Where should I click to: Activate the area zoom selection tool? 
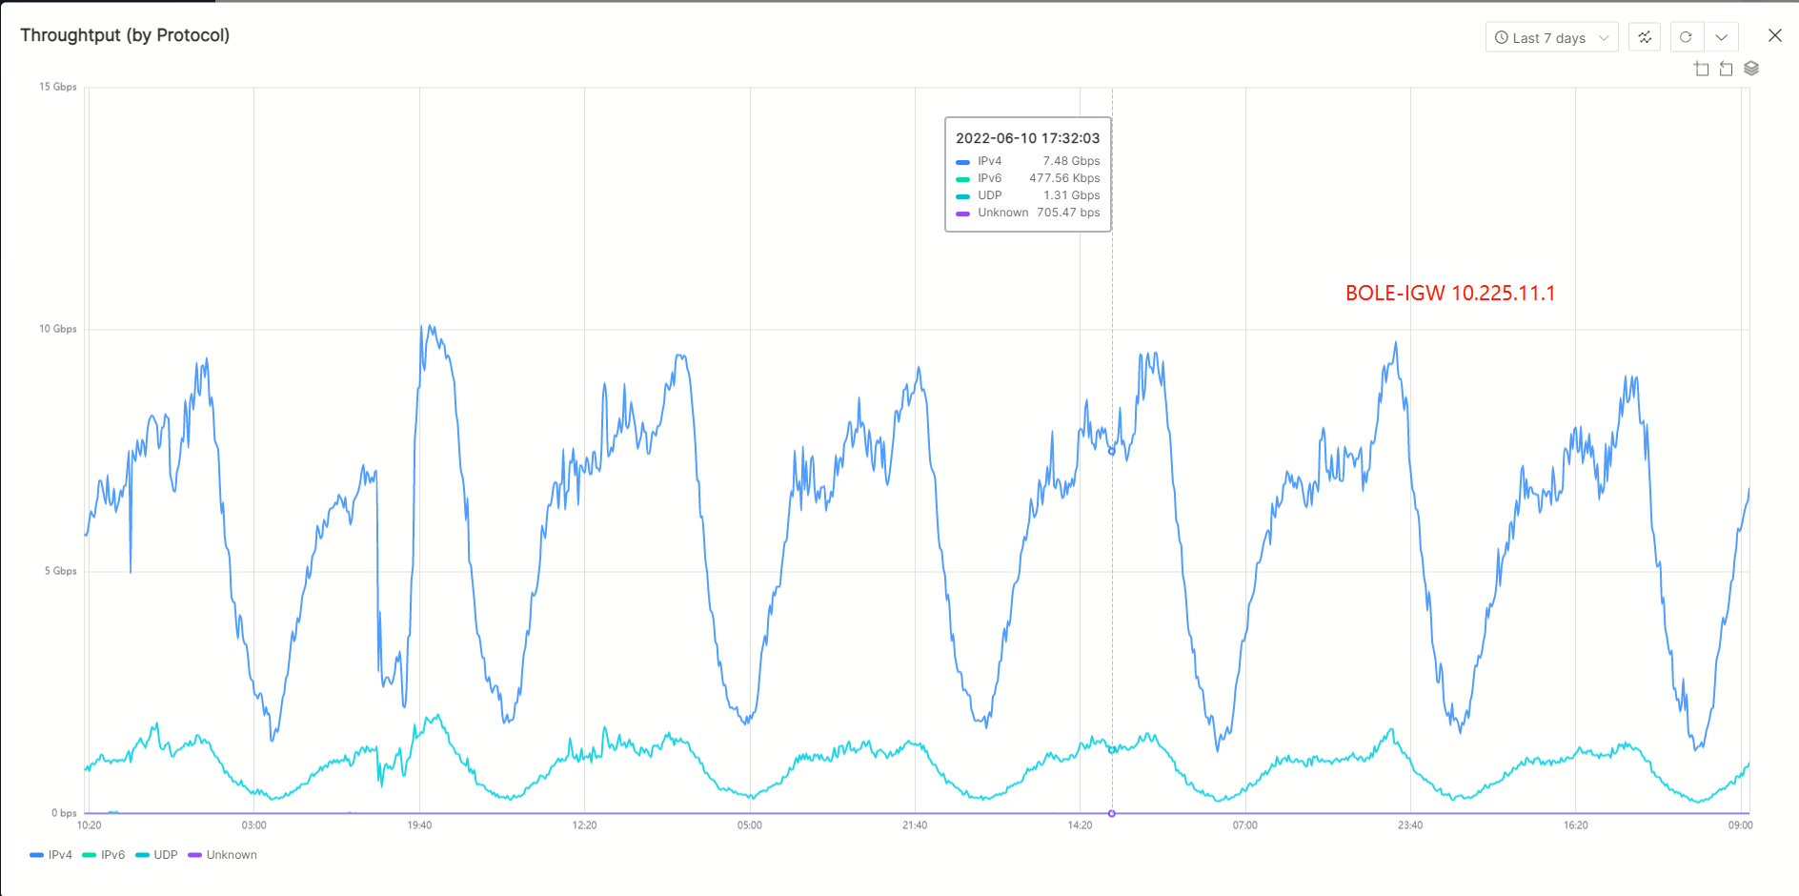click(x=1702, y=69)
